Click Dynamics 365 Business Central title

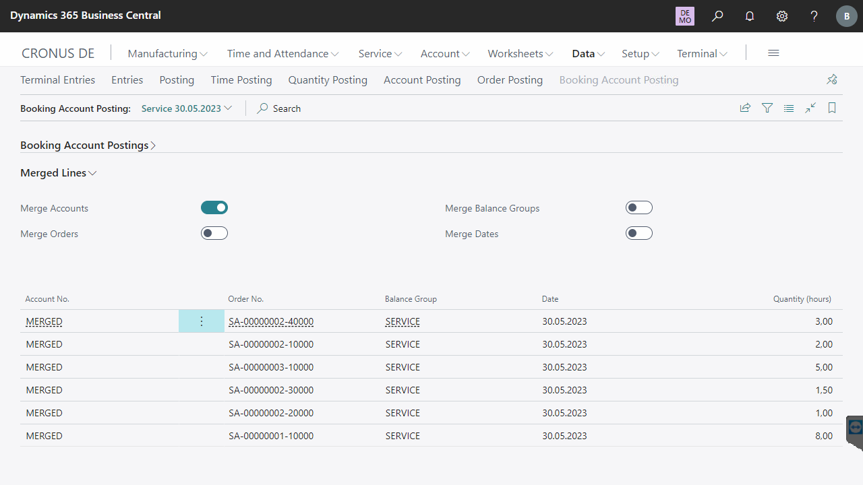(86, 15)
